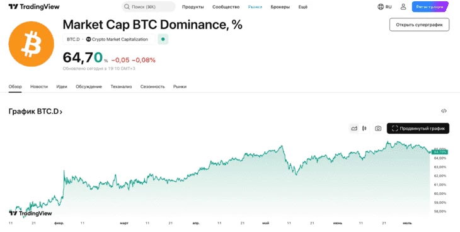
Task: Click Обновлено сегодня в 19:10 text
Action: coord(99,69)
